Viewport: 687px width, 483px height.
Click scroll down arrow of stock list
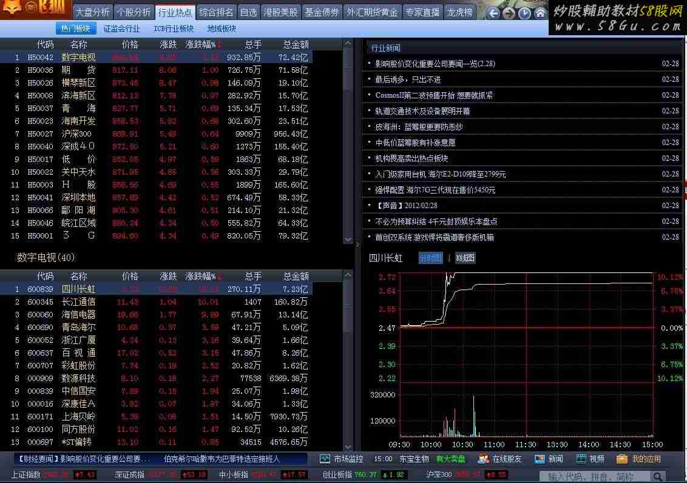pyautogui.click(x=348, y=447)
